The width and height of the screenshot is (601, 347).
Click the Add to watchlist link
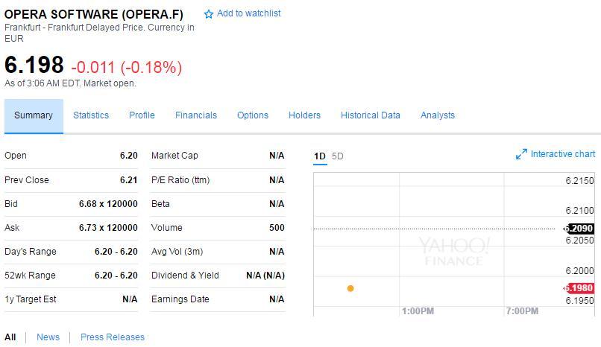249,13
